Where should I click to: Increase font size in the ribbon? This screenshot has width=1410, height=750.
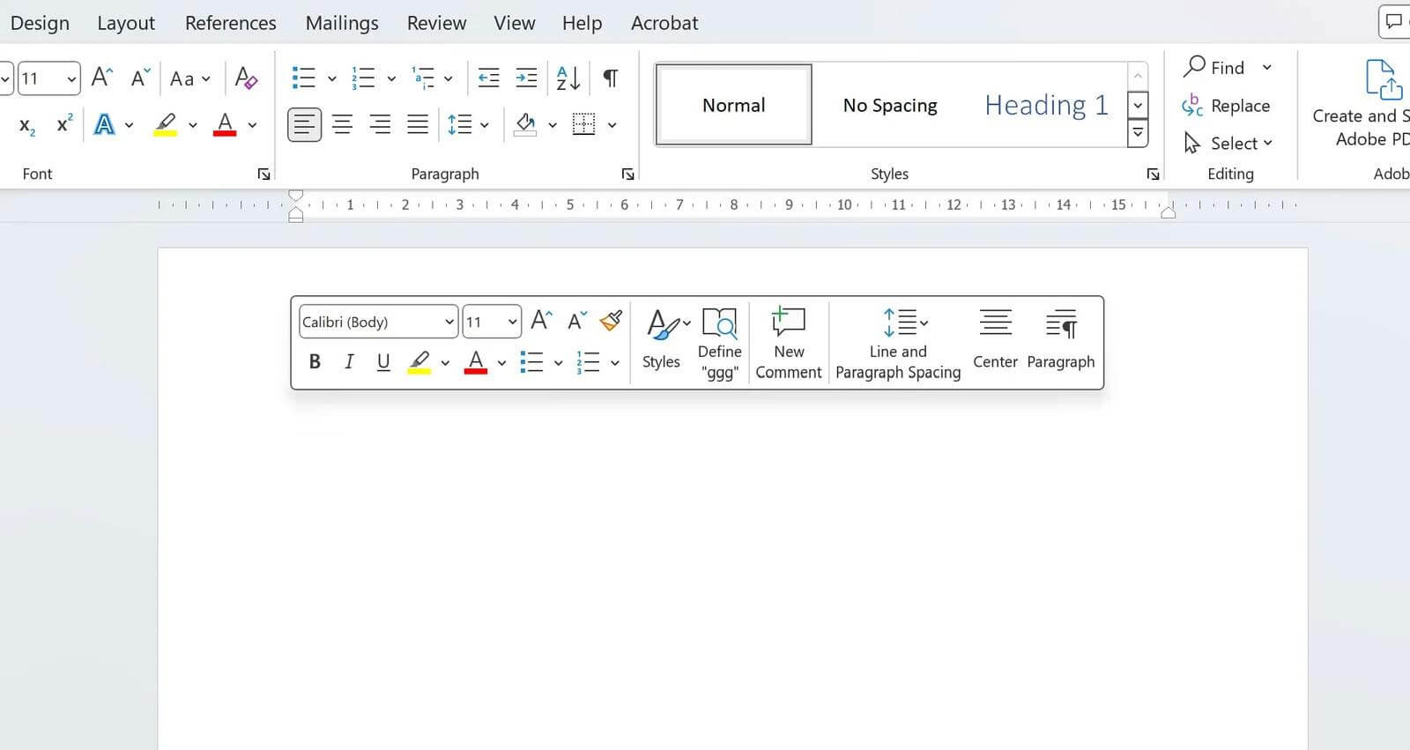[102, 78]
